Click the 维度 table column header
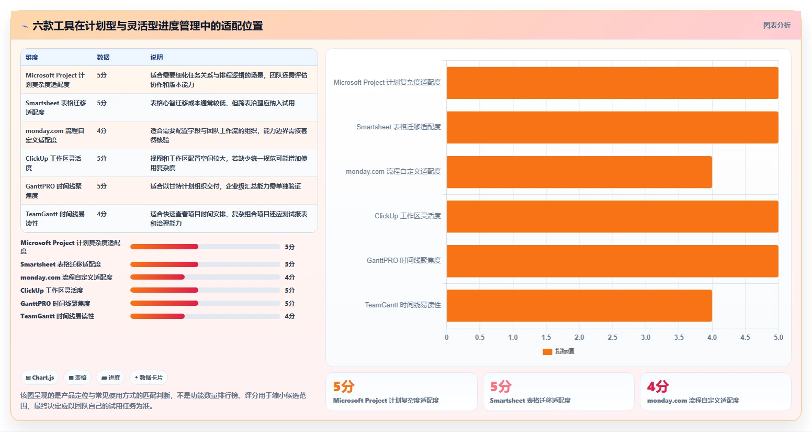 point(32,58)
